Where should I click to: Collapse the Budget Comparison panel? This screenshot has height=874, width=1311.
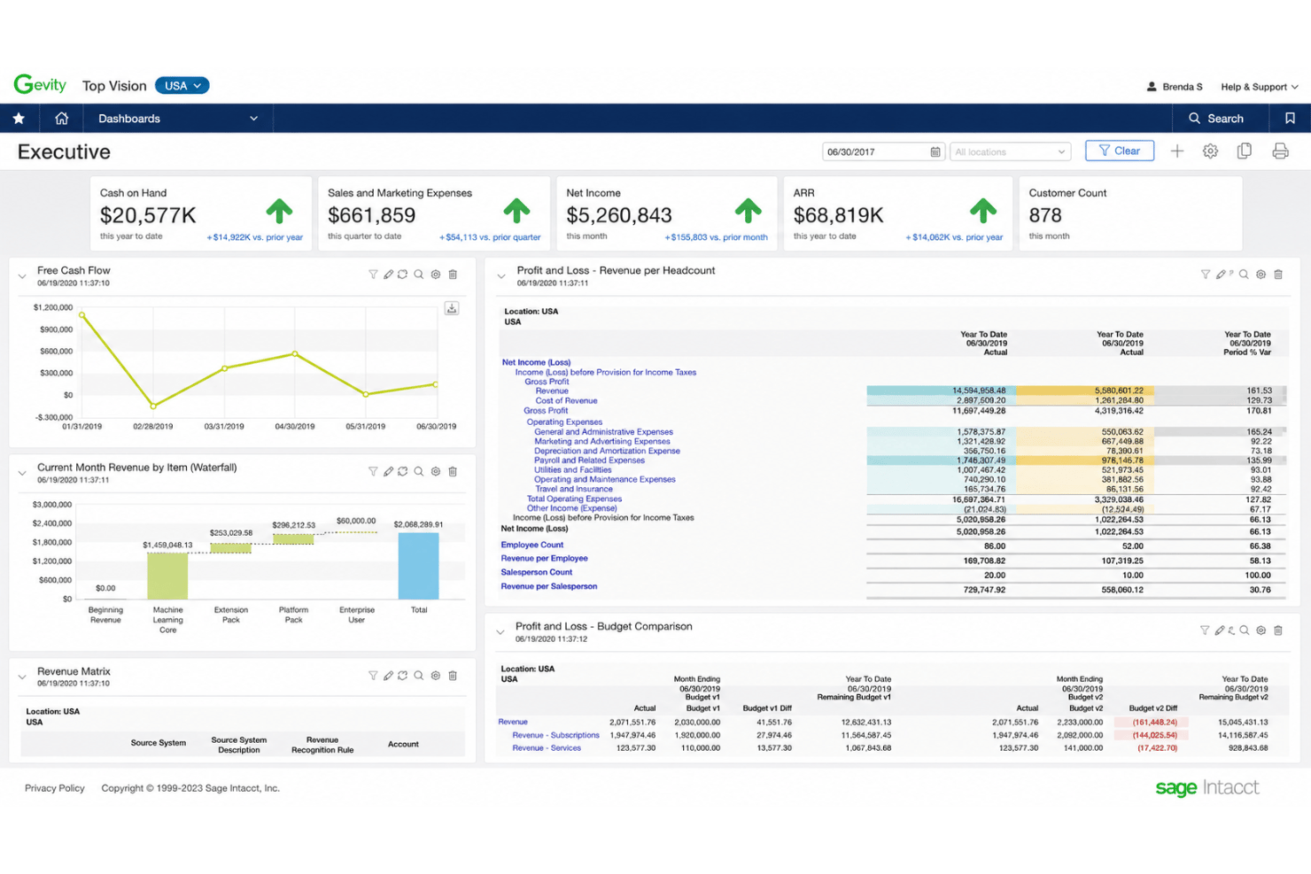[500, 632]
